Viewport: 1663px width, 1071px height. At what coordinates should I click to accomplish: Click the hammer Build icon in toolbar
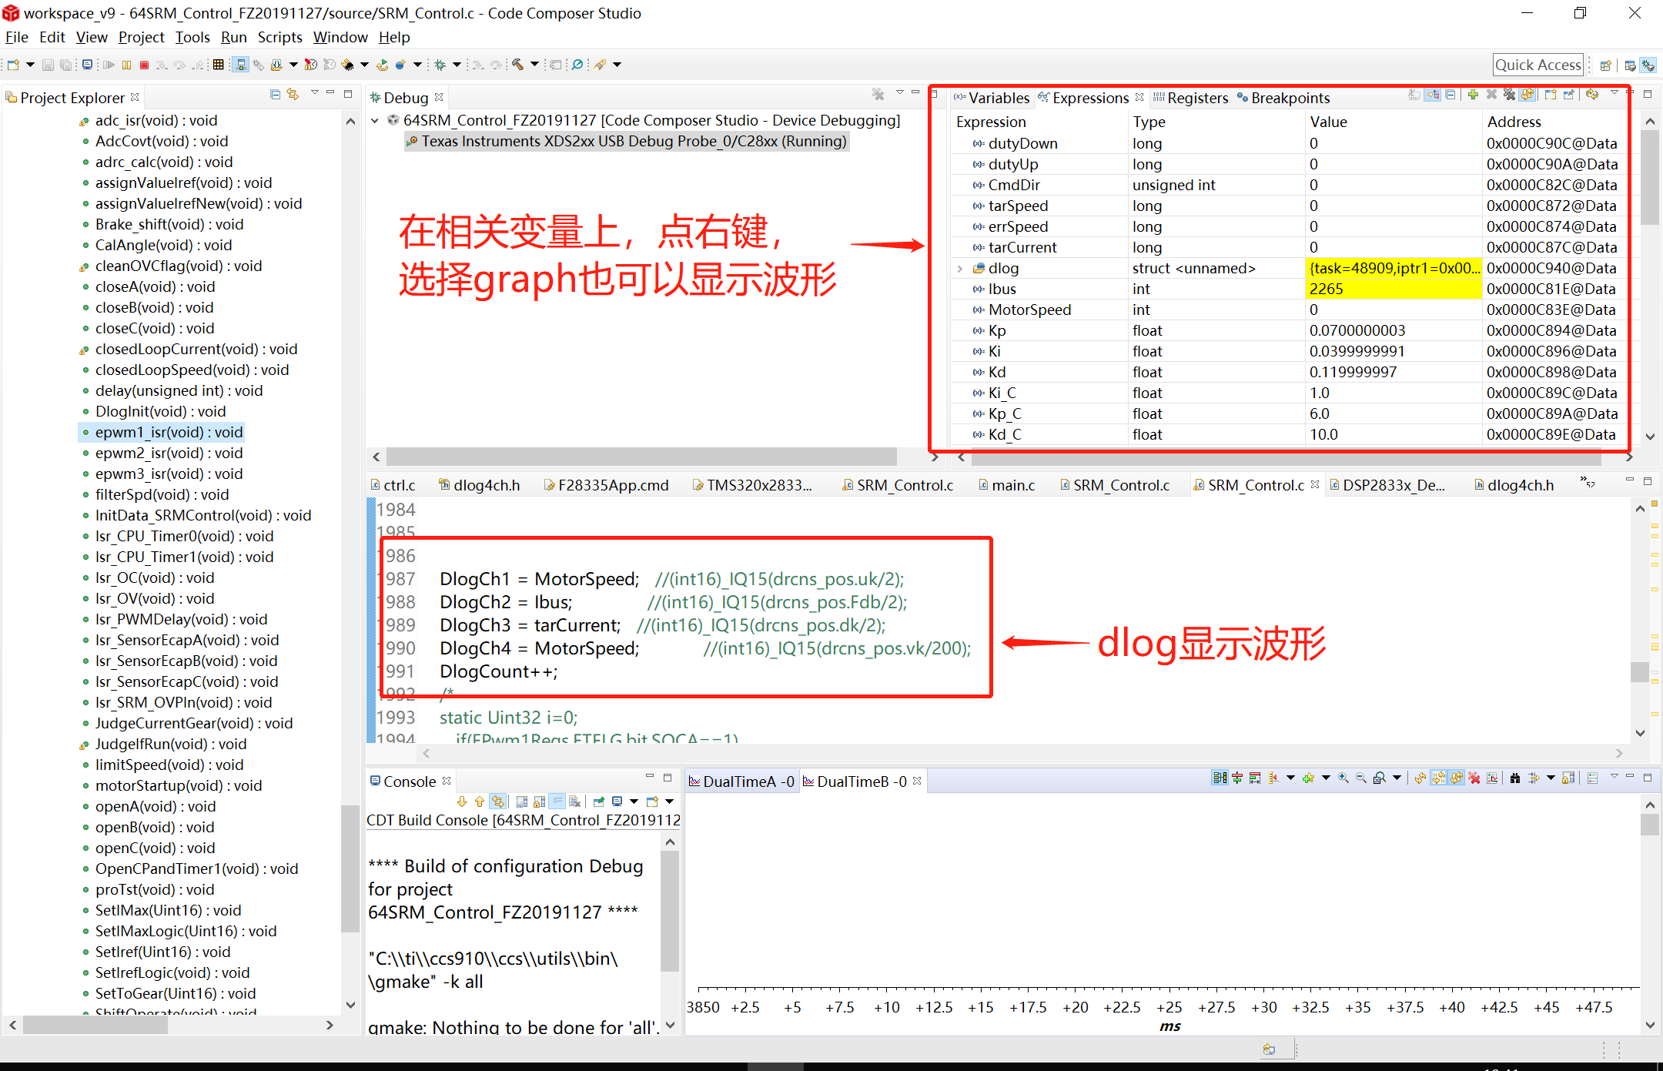tap(518, 65)
